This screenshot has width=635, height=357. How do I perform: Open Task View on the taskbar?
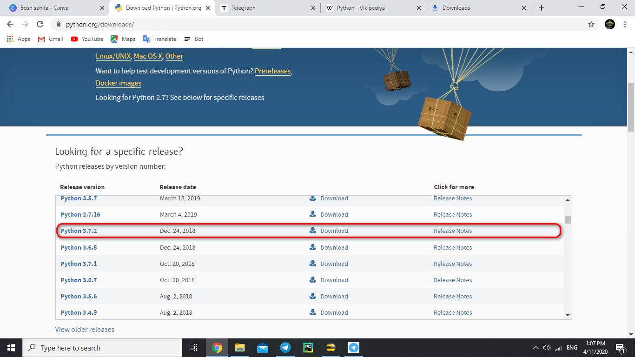(193, 348)
